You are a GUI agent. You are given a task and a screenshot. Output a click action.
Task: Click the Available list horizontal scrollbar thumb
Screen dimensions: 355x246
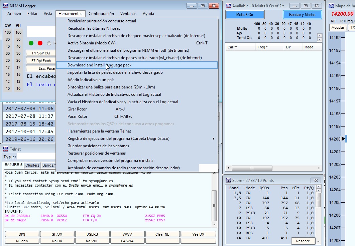click(x=252, y=168)
